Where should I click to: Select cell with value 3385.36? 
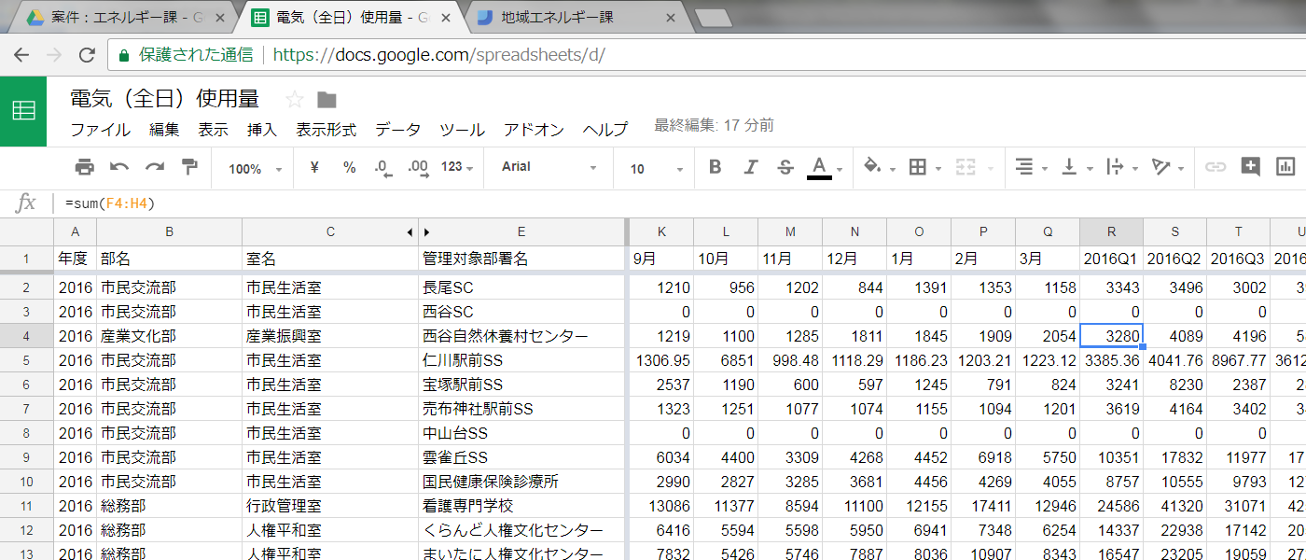1111,360
